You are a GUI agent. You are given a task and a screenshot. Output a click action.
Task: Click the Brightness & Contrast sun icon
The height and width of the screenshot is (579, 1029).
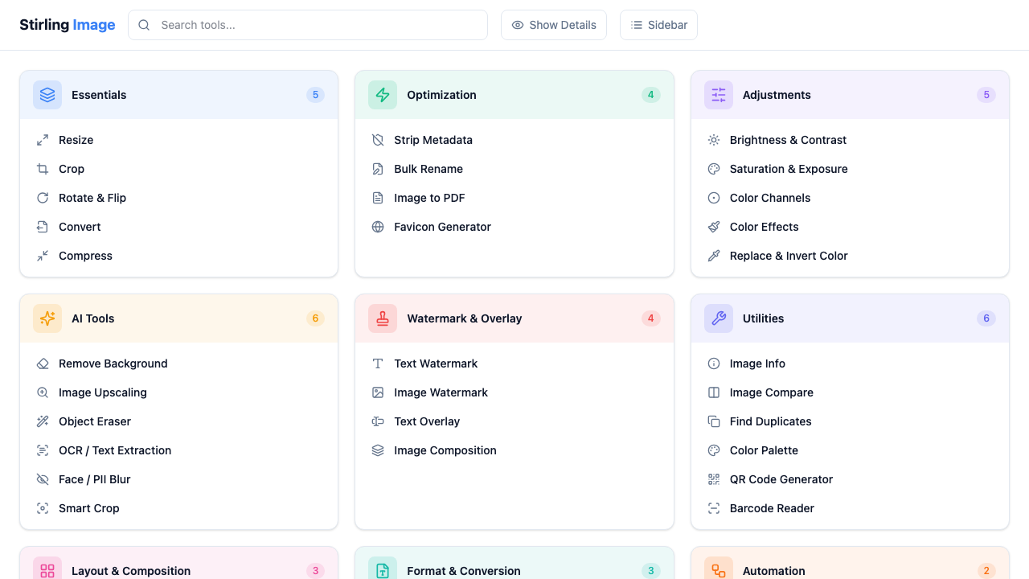(714, 140)
